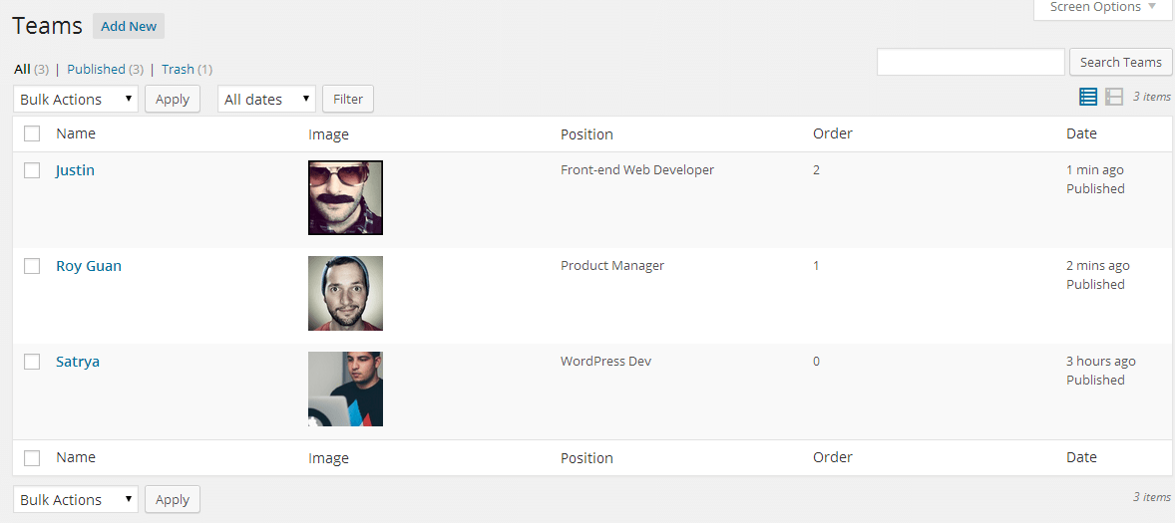Open the top Bulk Actions dropdown
The height and width of the screenshot is (523, 1175).
76,100
